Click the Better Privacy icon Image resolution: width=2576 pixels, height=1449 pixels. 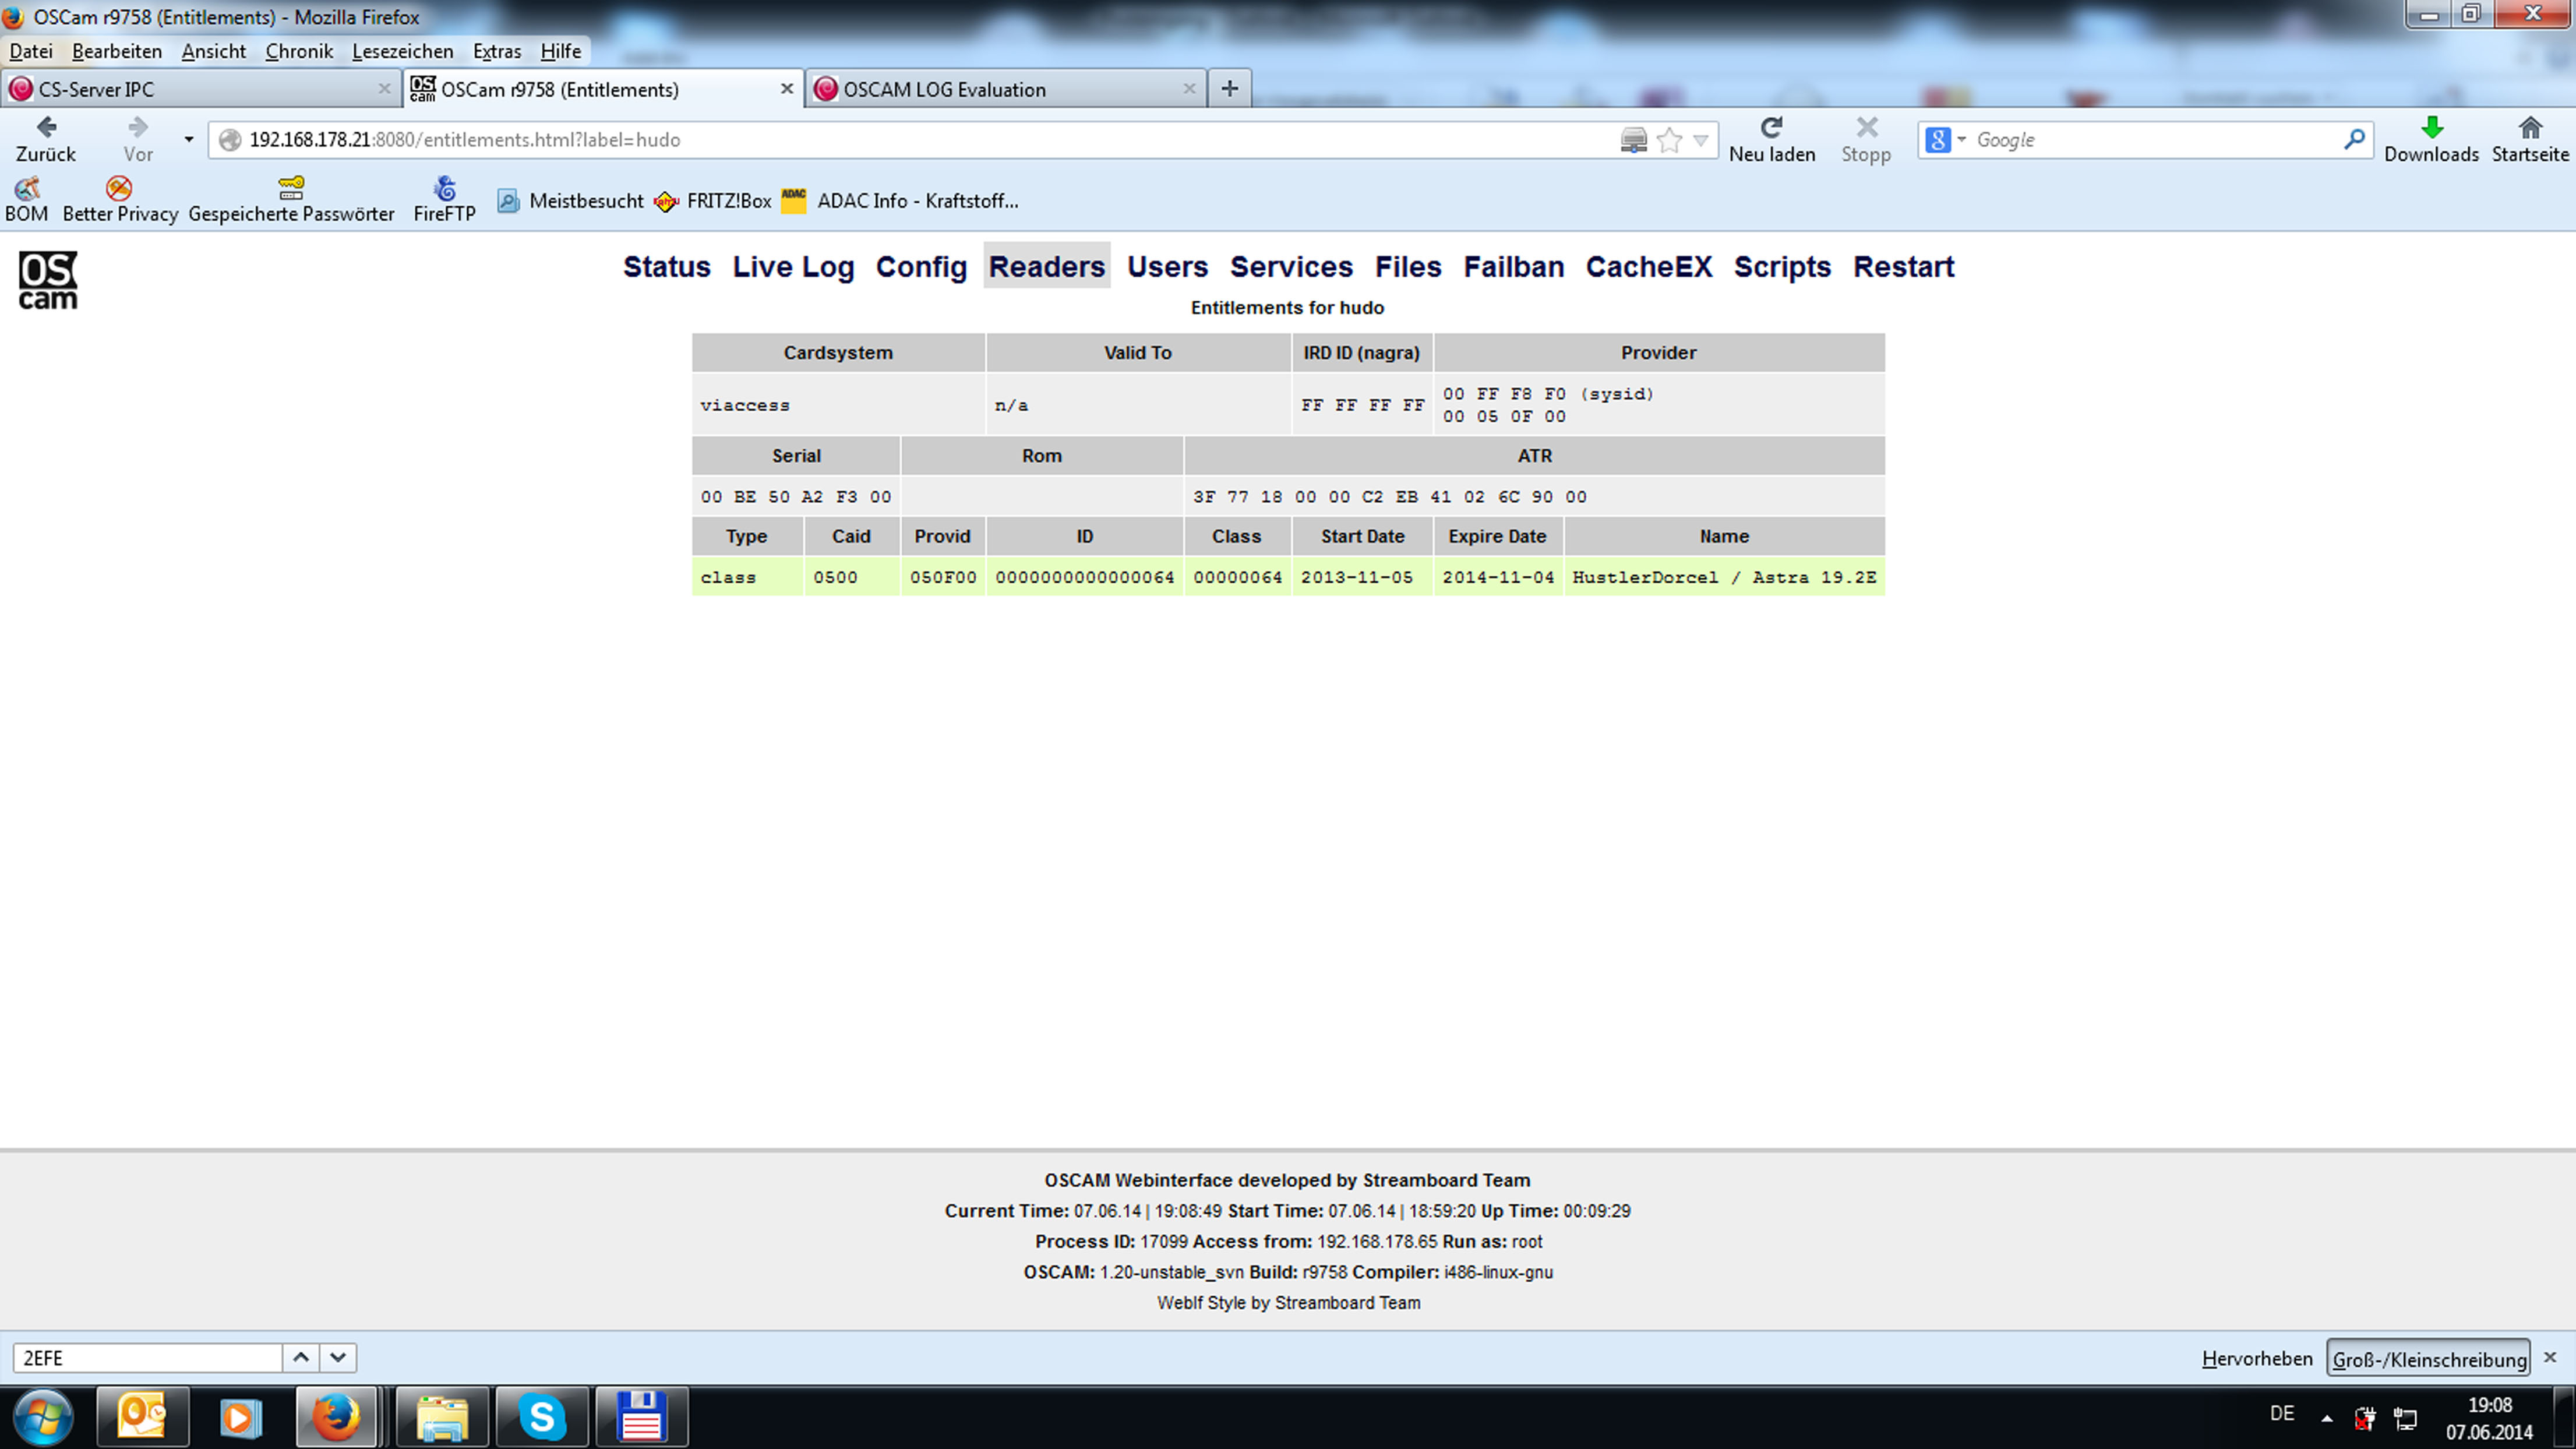click(x=119, y=188)
